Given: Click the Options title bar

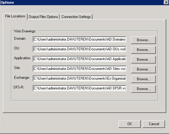Looking at the screenshot, I should 82,2.
